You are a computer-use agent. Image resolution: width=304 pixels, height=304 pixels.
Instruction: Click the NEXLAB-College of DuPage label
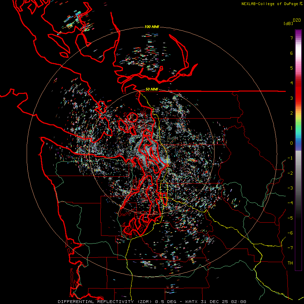(270, 4)
